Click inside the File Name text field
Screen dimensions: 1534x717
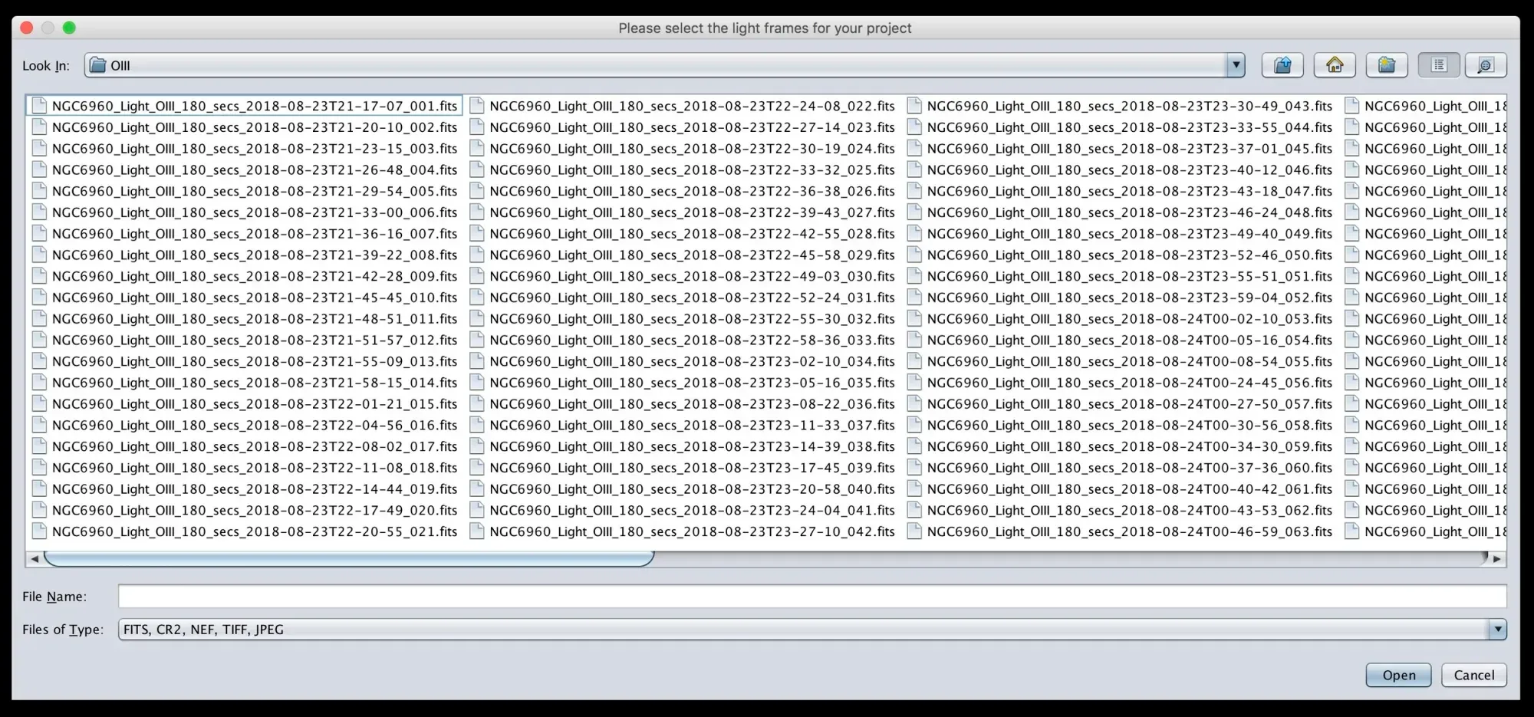point(811,597)
